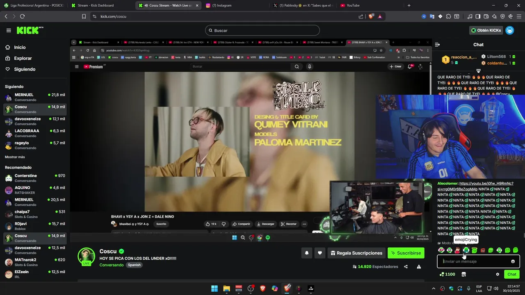Viewport: 525px width, 295px height.
Task: Expand list with first Mostrar más link
Action: [x=15, y=157]
